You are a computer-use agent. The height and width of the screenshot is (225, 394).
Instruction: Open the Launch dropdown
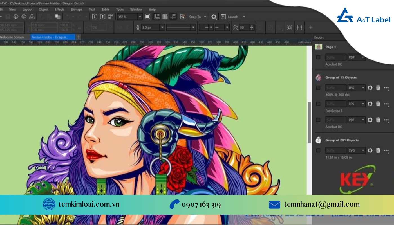pos(244,17)
